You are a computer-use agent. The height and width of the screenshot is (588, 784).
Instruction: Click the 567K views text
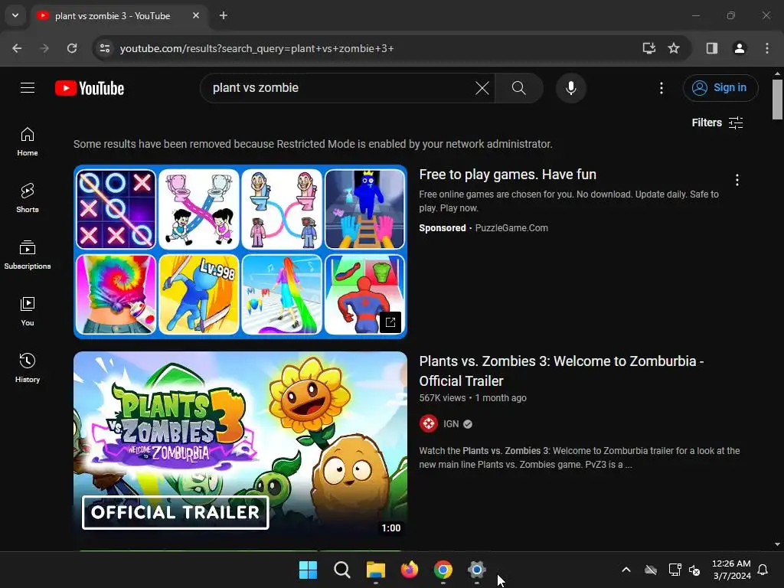pyautogui.click(x=443, y=398)
